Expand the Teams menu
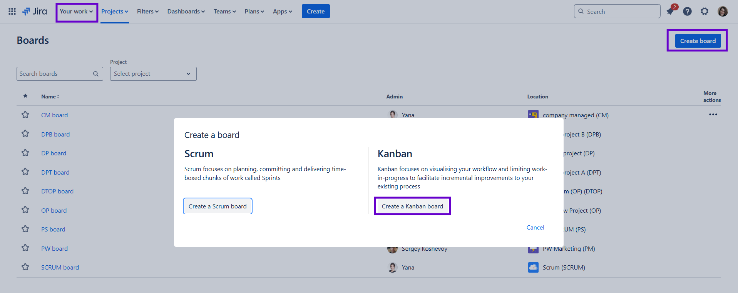Image resolution: width=738 pixels, height=293 pixels. [225, 12]
